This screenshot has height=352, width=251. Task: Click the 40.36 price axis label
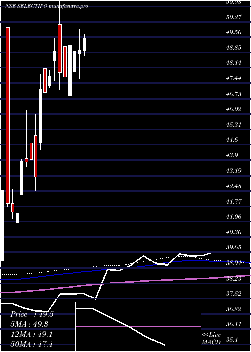click(234, 232)
